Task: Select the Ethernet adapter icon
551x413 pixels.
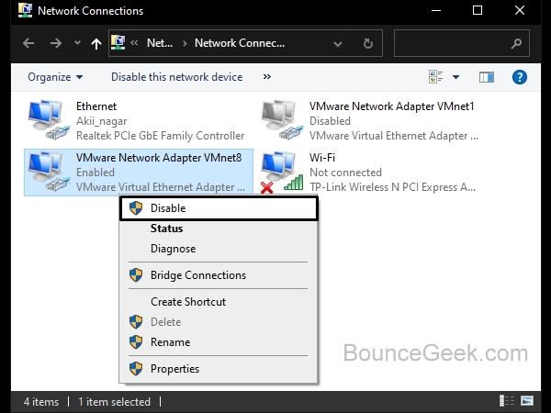Action: (x=49, y=120)
